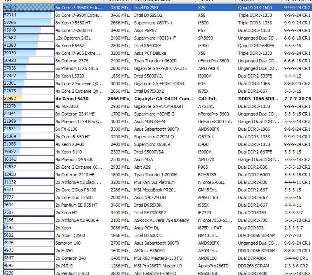Select the Asus PCH-DL cell
The width and height of the screenshot is (312, 275).
click(147, 228)
